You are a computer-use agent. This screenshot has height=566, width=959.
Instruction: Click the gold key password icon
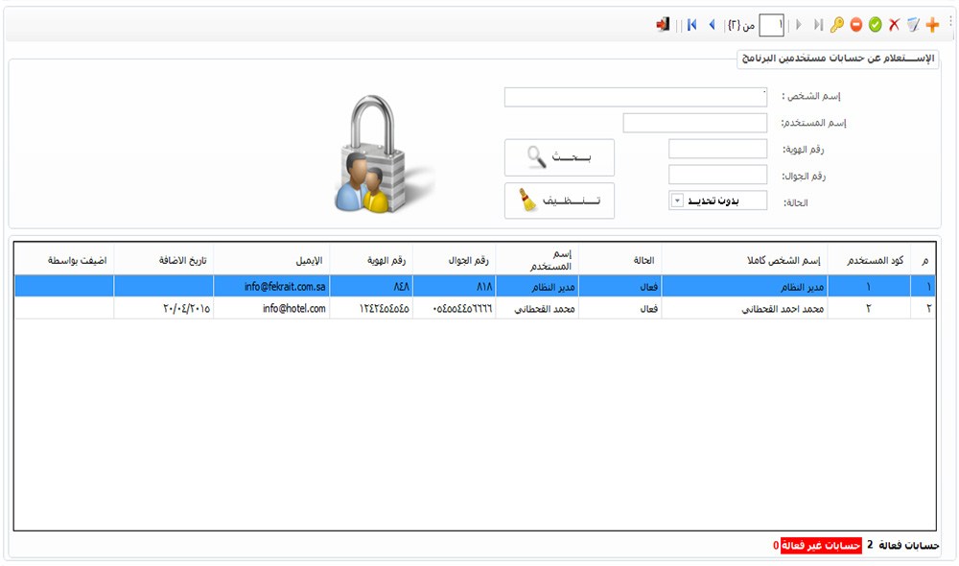837,25
